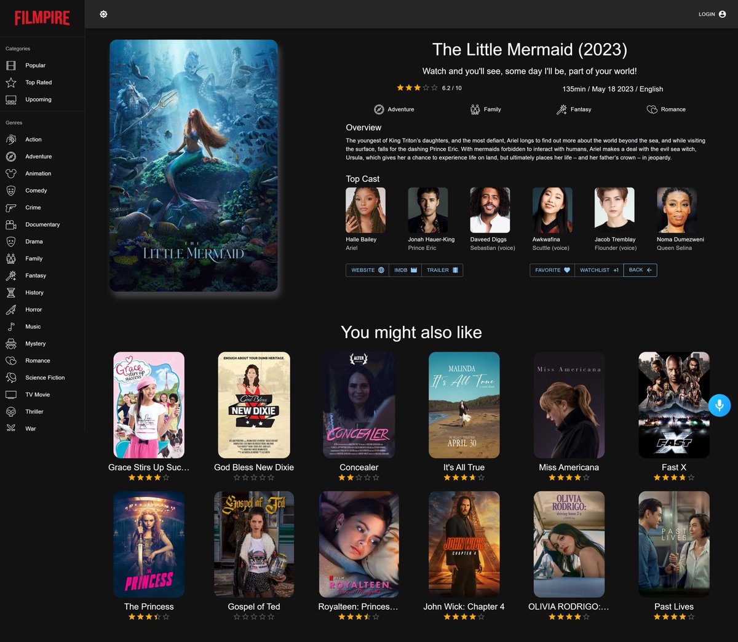Open OLIVIA RODRIGO movie poster
This screenshot has height=642, width=738.
(569, 544)
